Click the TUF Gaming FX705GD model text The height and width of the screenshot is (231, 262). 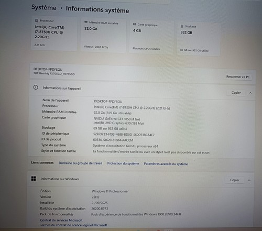(x=54, y=74)
